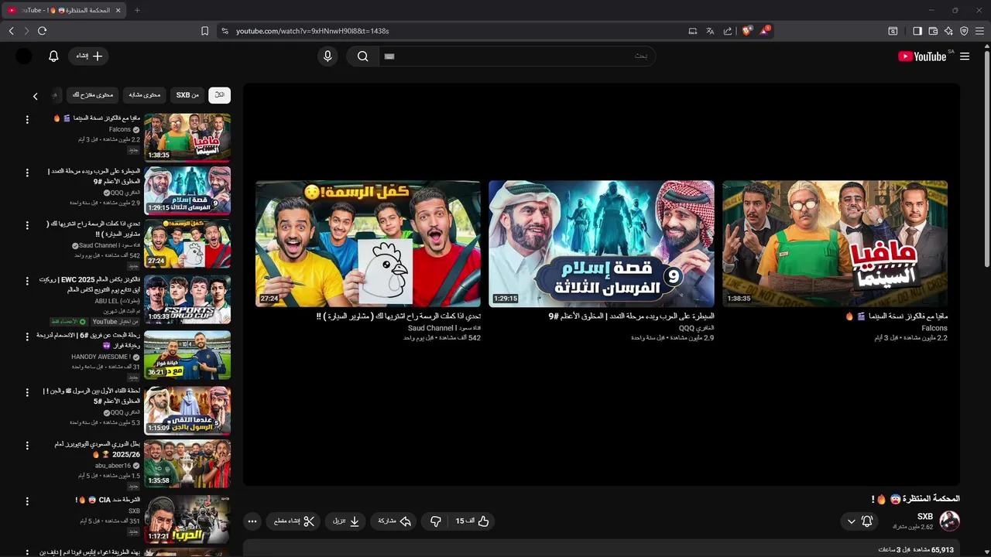Open sidebar thumbnail كمل الرسمة 27:24

click(187, 244)
